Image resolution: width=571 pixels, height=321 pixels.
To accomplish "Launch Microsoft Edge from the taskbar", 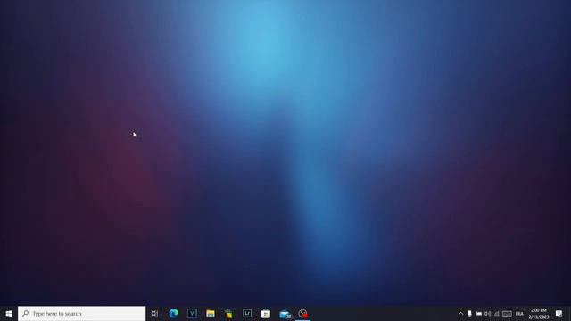I will 174,313.
